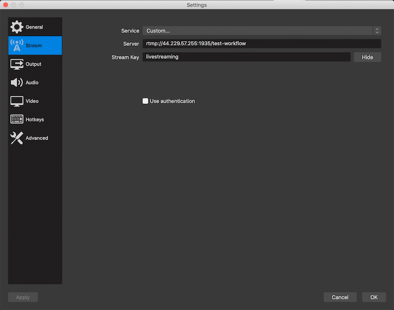
Task: Click the Output monitor-arrow icon
Action: tap(17, 64)
